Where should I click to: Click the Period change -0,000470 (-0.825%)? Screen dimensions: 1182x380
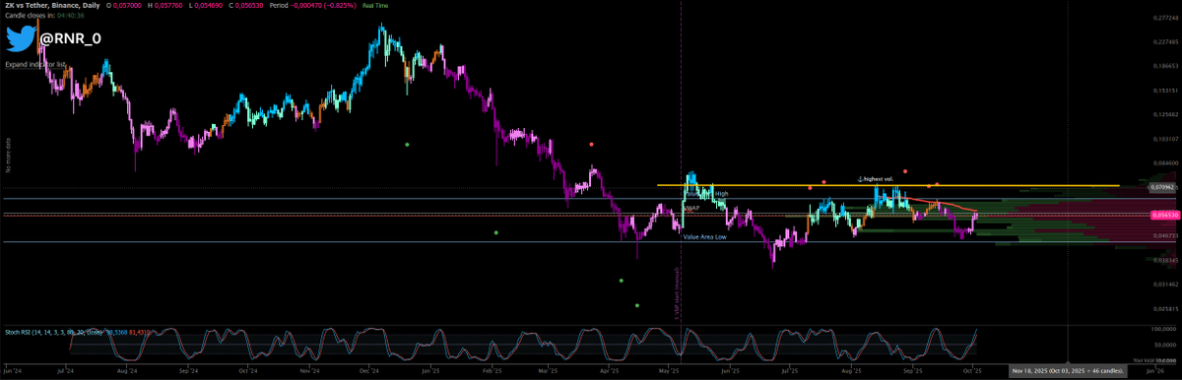323,6
